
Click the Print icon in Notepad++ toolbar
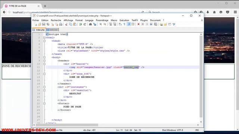[60, 24]
